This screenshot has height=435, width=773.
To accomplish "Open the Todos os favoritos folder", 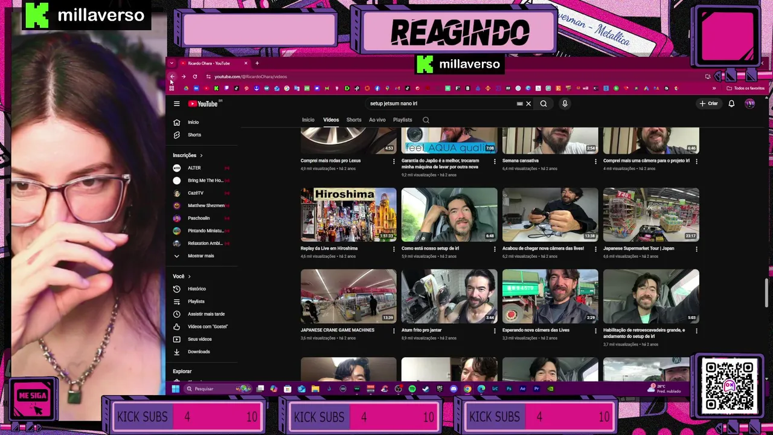I will click(x=746, y=88).
